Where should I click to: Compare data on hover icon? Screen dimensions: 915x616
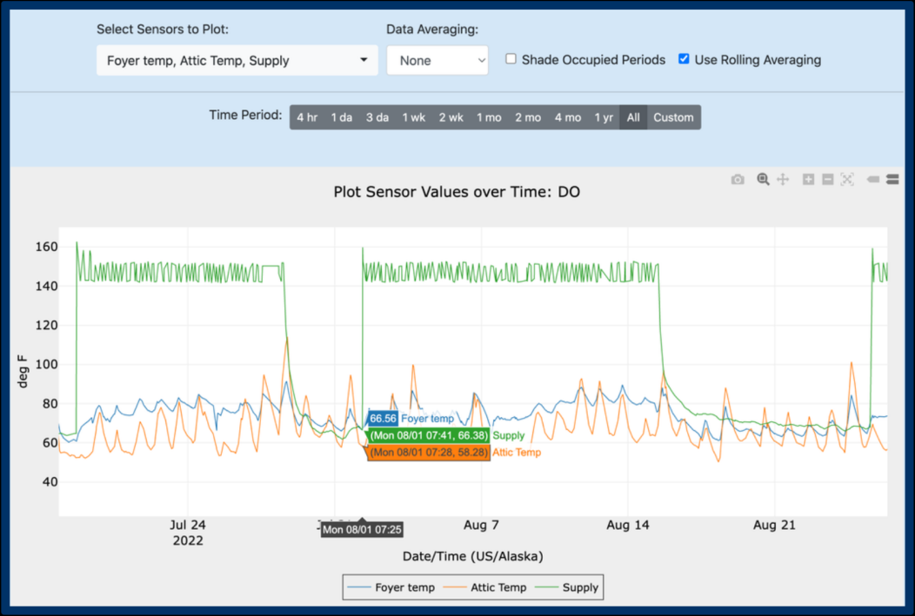pyautogui.click(x=892, y=180)
